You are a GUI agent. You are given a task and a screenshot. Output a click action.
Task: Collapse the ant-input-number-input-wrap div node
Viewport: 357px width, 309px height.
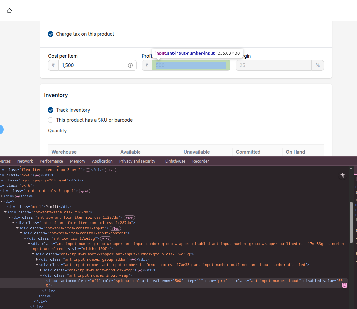41,275
